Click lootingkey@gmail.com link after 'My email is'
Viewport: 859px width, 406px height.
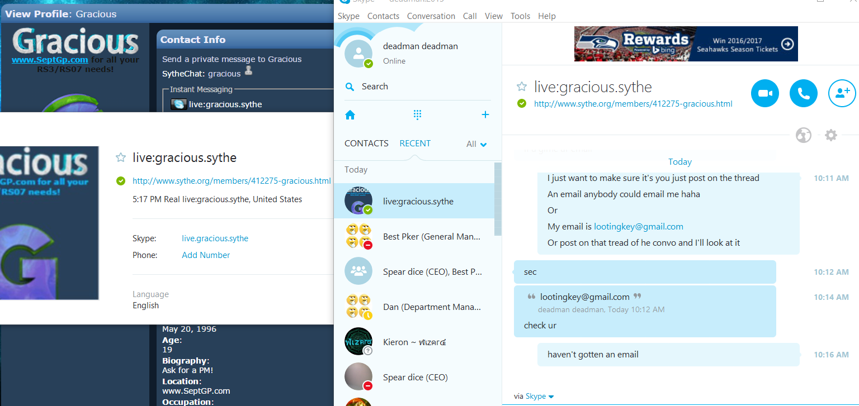[x=639, y=227]
